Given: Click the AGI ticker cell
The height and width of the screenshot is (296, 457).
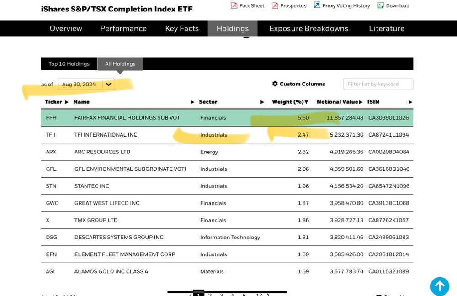Looking at the screenshot, I should coord(50,271).
